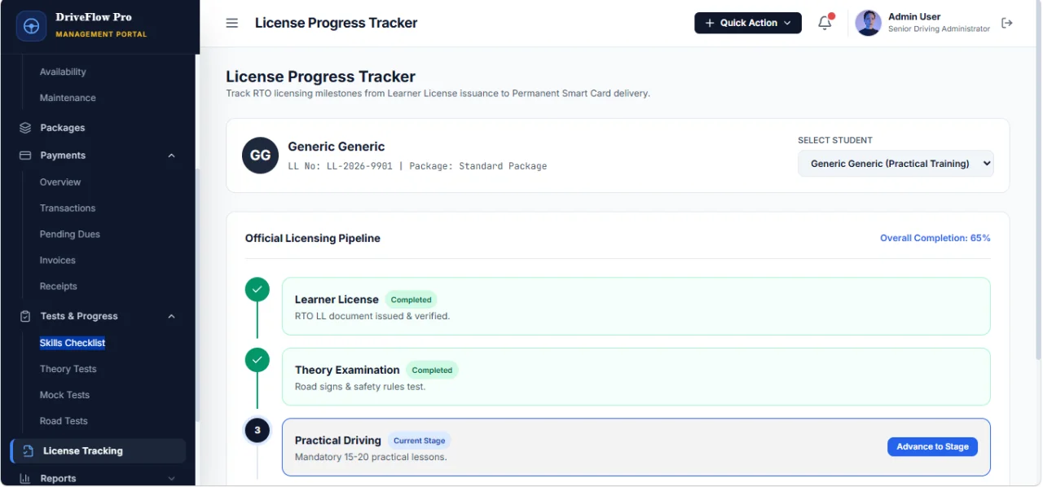
Task: Click the Admin User name label
Action: tap(914, 16)
